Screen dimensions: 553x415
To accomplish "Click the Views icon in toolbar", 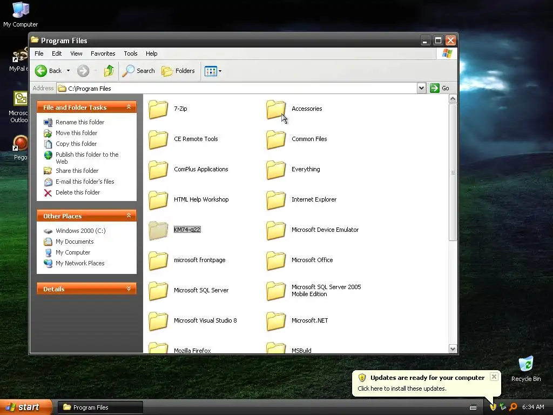I will click(x=211, y=71).
